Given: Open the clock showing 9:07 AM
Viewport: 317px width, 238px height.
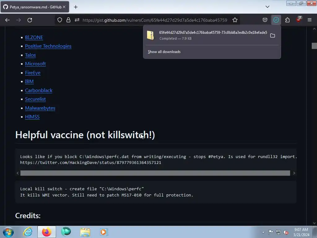Looking at the screenshot, I should pyautogui.click(x=301, y=232).
